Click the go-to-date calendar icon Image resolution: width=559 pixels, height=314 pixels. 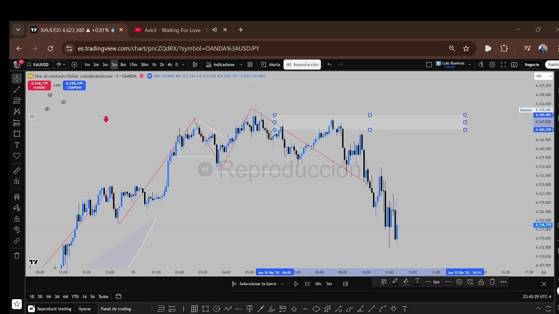pos(118,297)
